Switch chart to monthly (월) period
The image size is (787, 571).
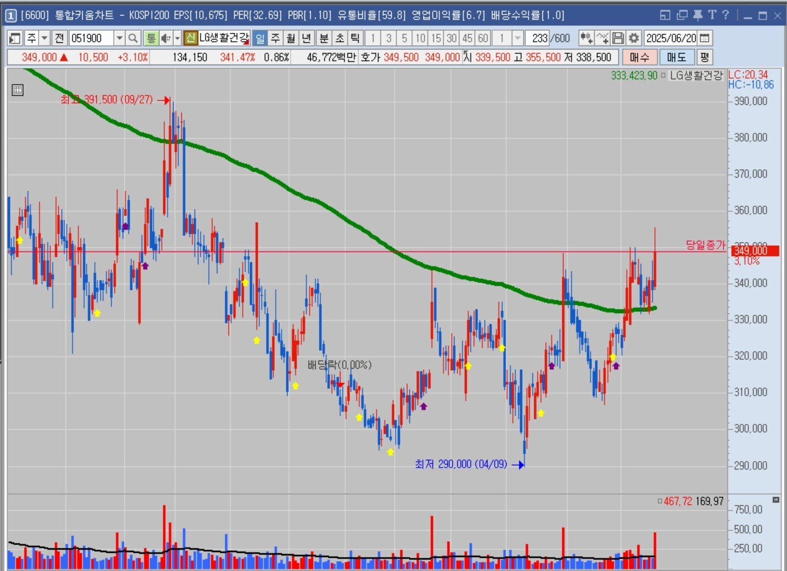pyautogui.click(x=291, y=38)
